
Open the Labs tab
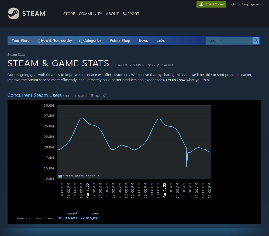coord(161,41)
